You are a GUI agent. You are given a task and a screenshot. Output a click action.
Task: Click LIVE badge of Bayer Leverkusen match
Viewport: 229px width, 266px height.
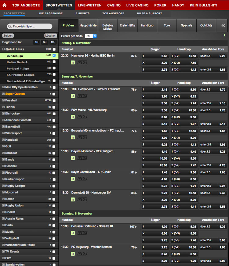click(82, 179)
